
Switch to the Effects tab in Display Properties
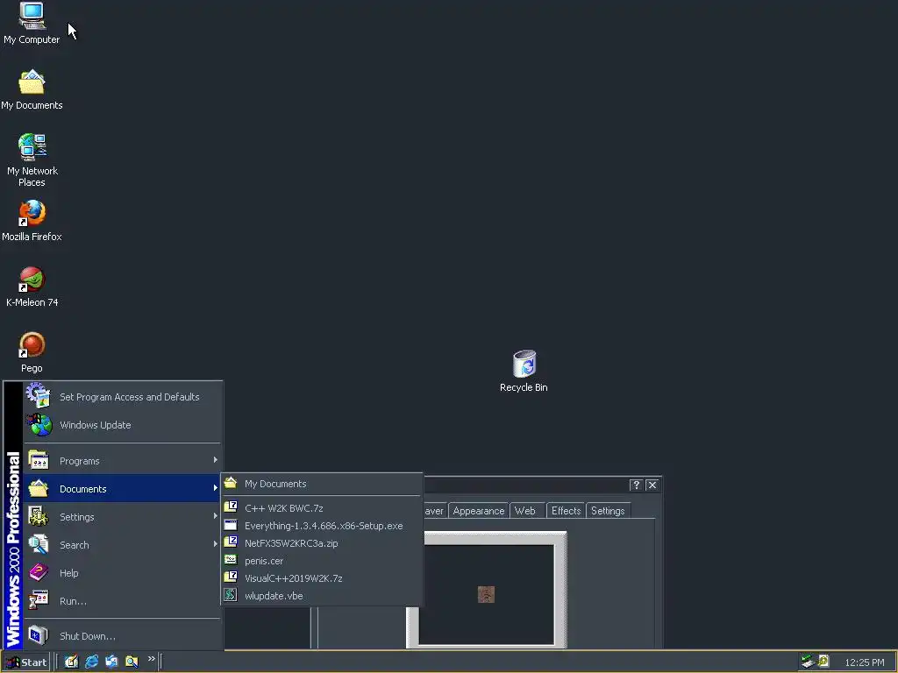[566, 511]
